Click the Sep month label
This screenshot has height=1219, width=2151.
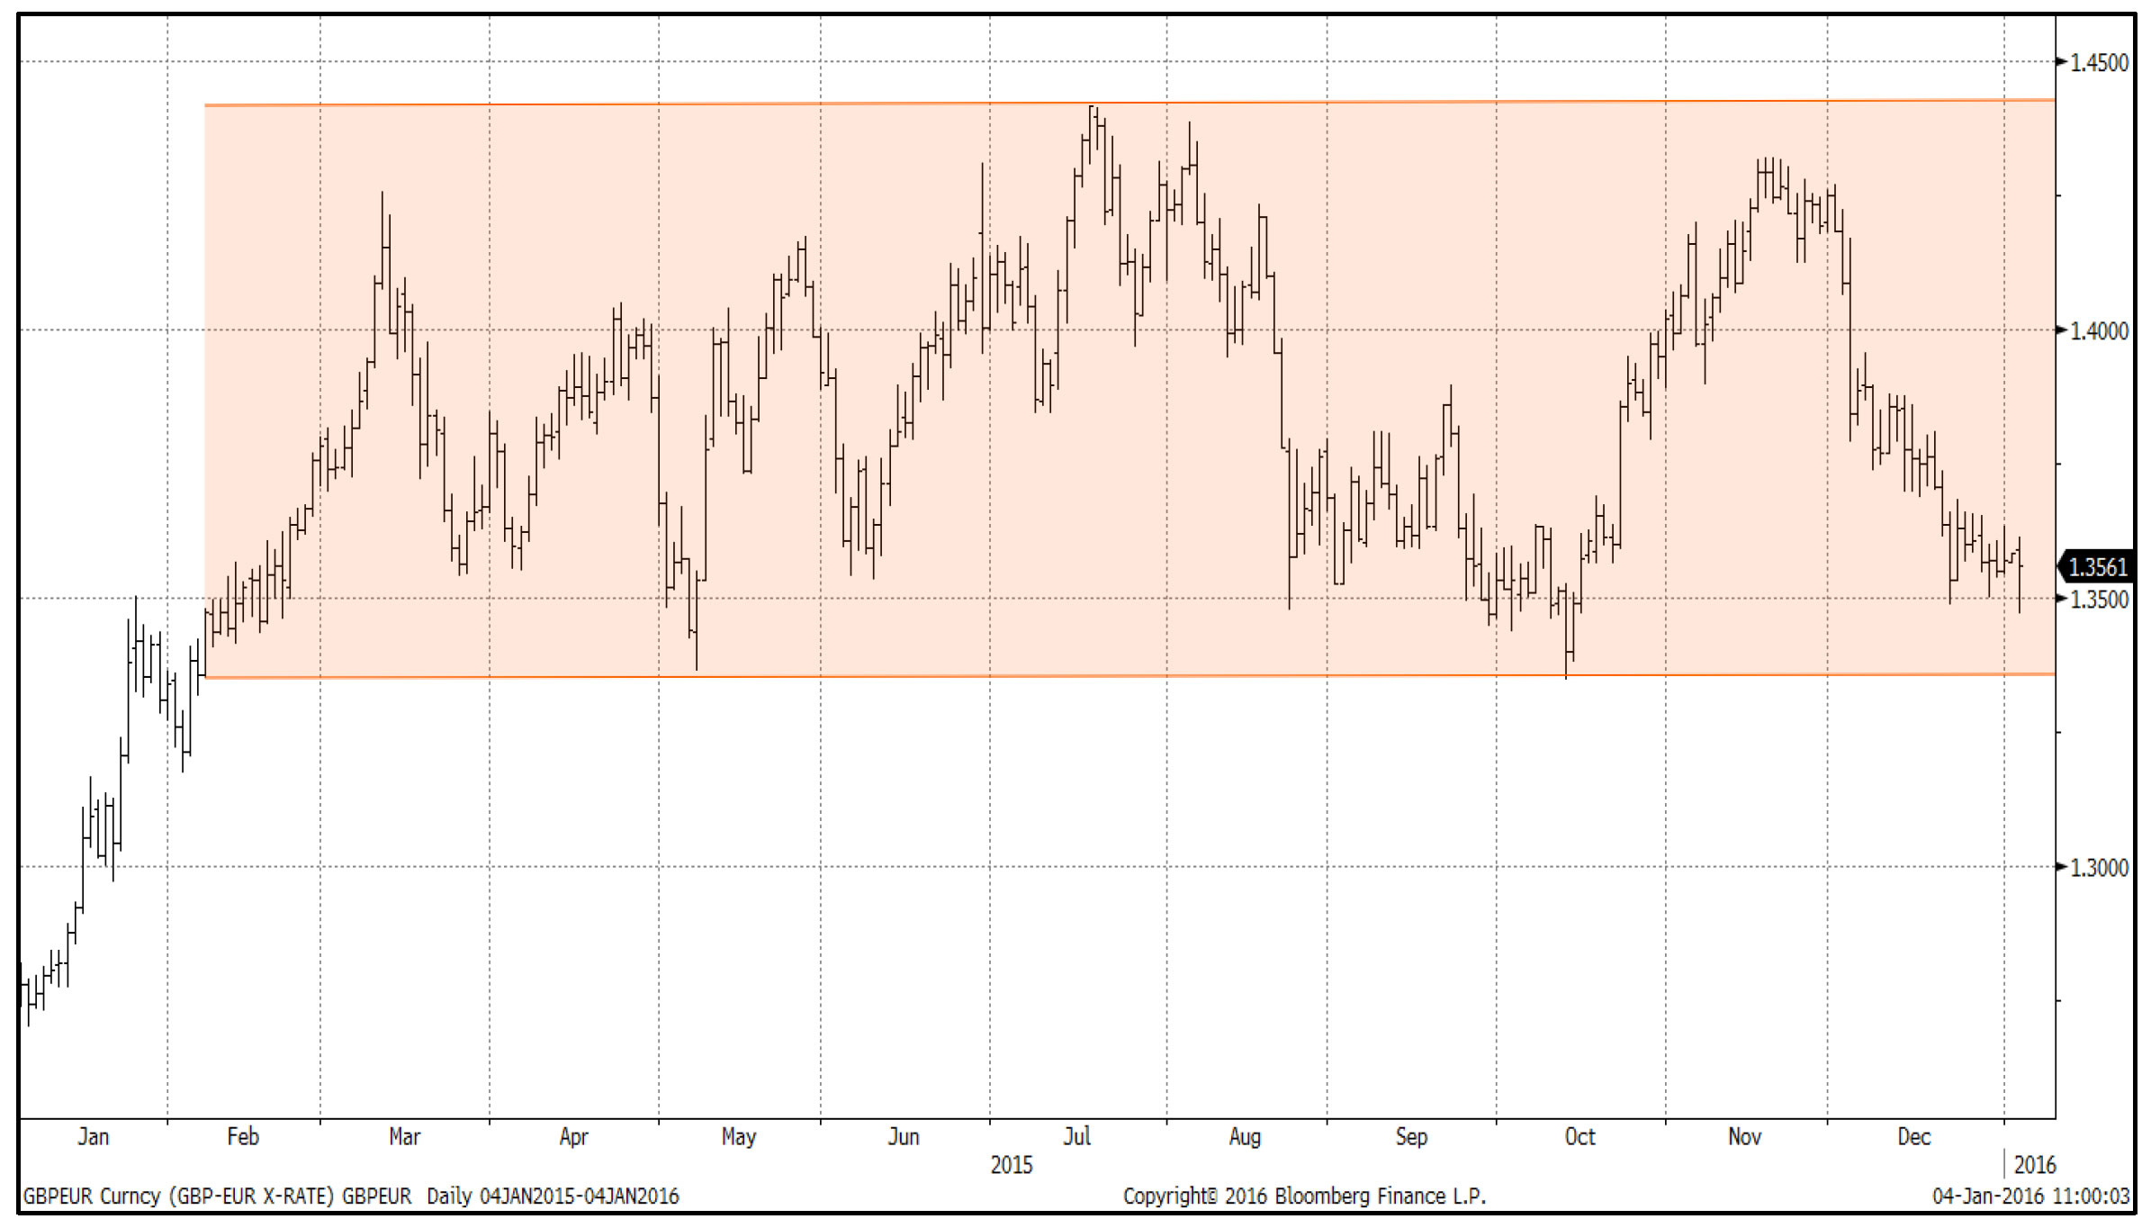(1411, 1137)
